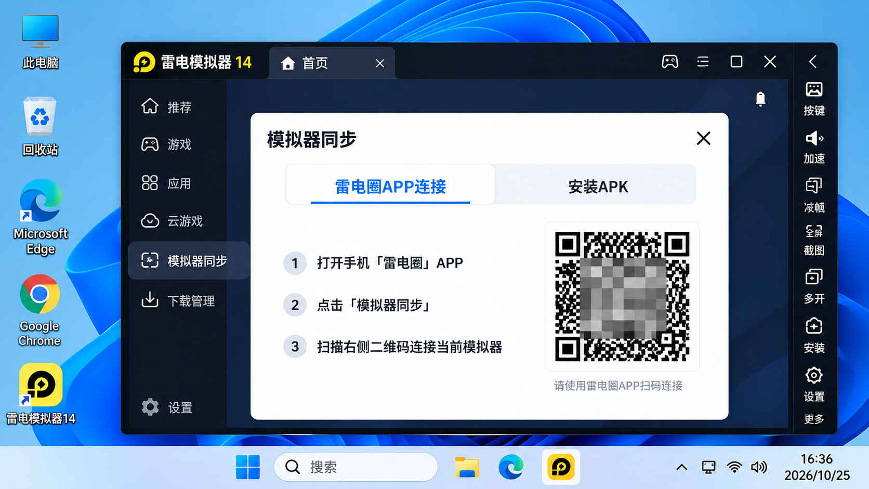
Task: Collapse right toolbar with the arrow
Action: 813,62
